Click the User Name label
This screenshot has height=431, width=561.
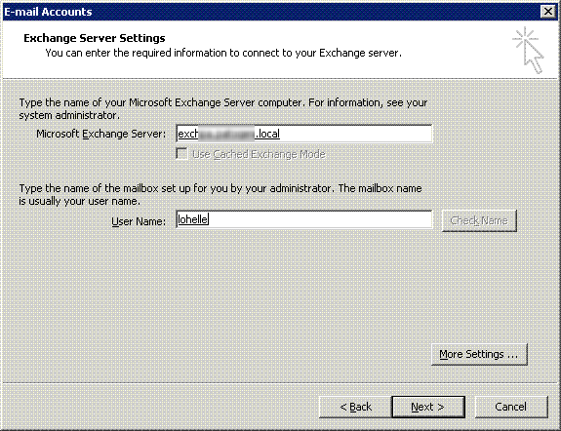pos(139,221)
